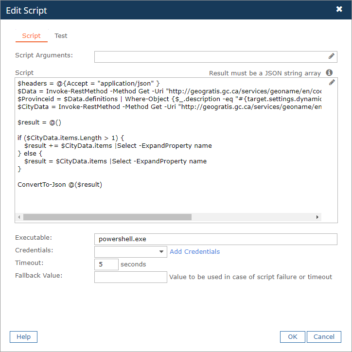Click the '$result += $CityData.items' line
The height and width of the screenshot is (352, 352).
pyautogui.click(x=118, y=146)
